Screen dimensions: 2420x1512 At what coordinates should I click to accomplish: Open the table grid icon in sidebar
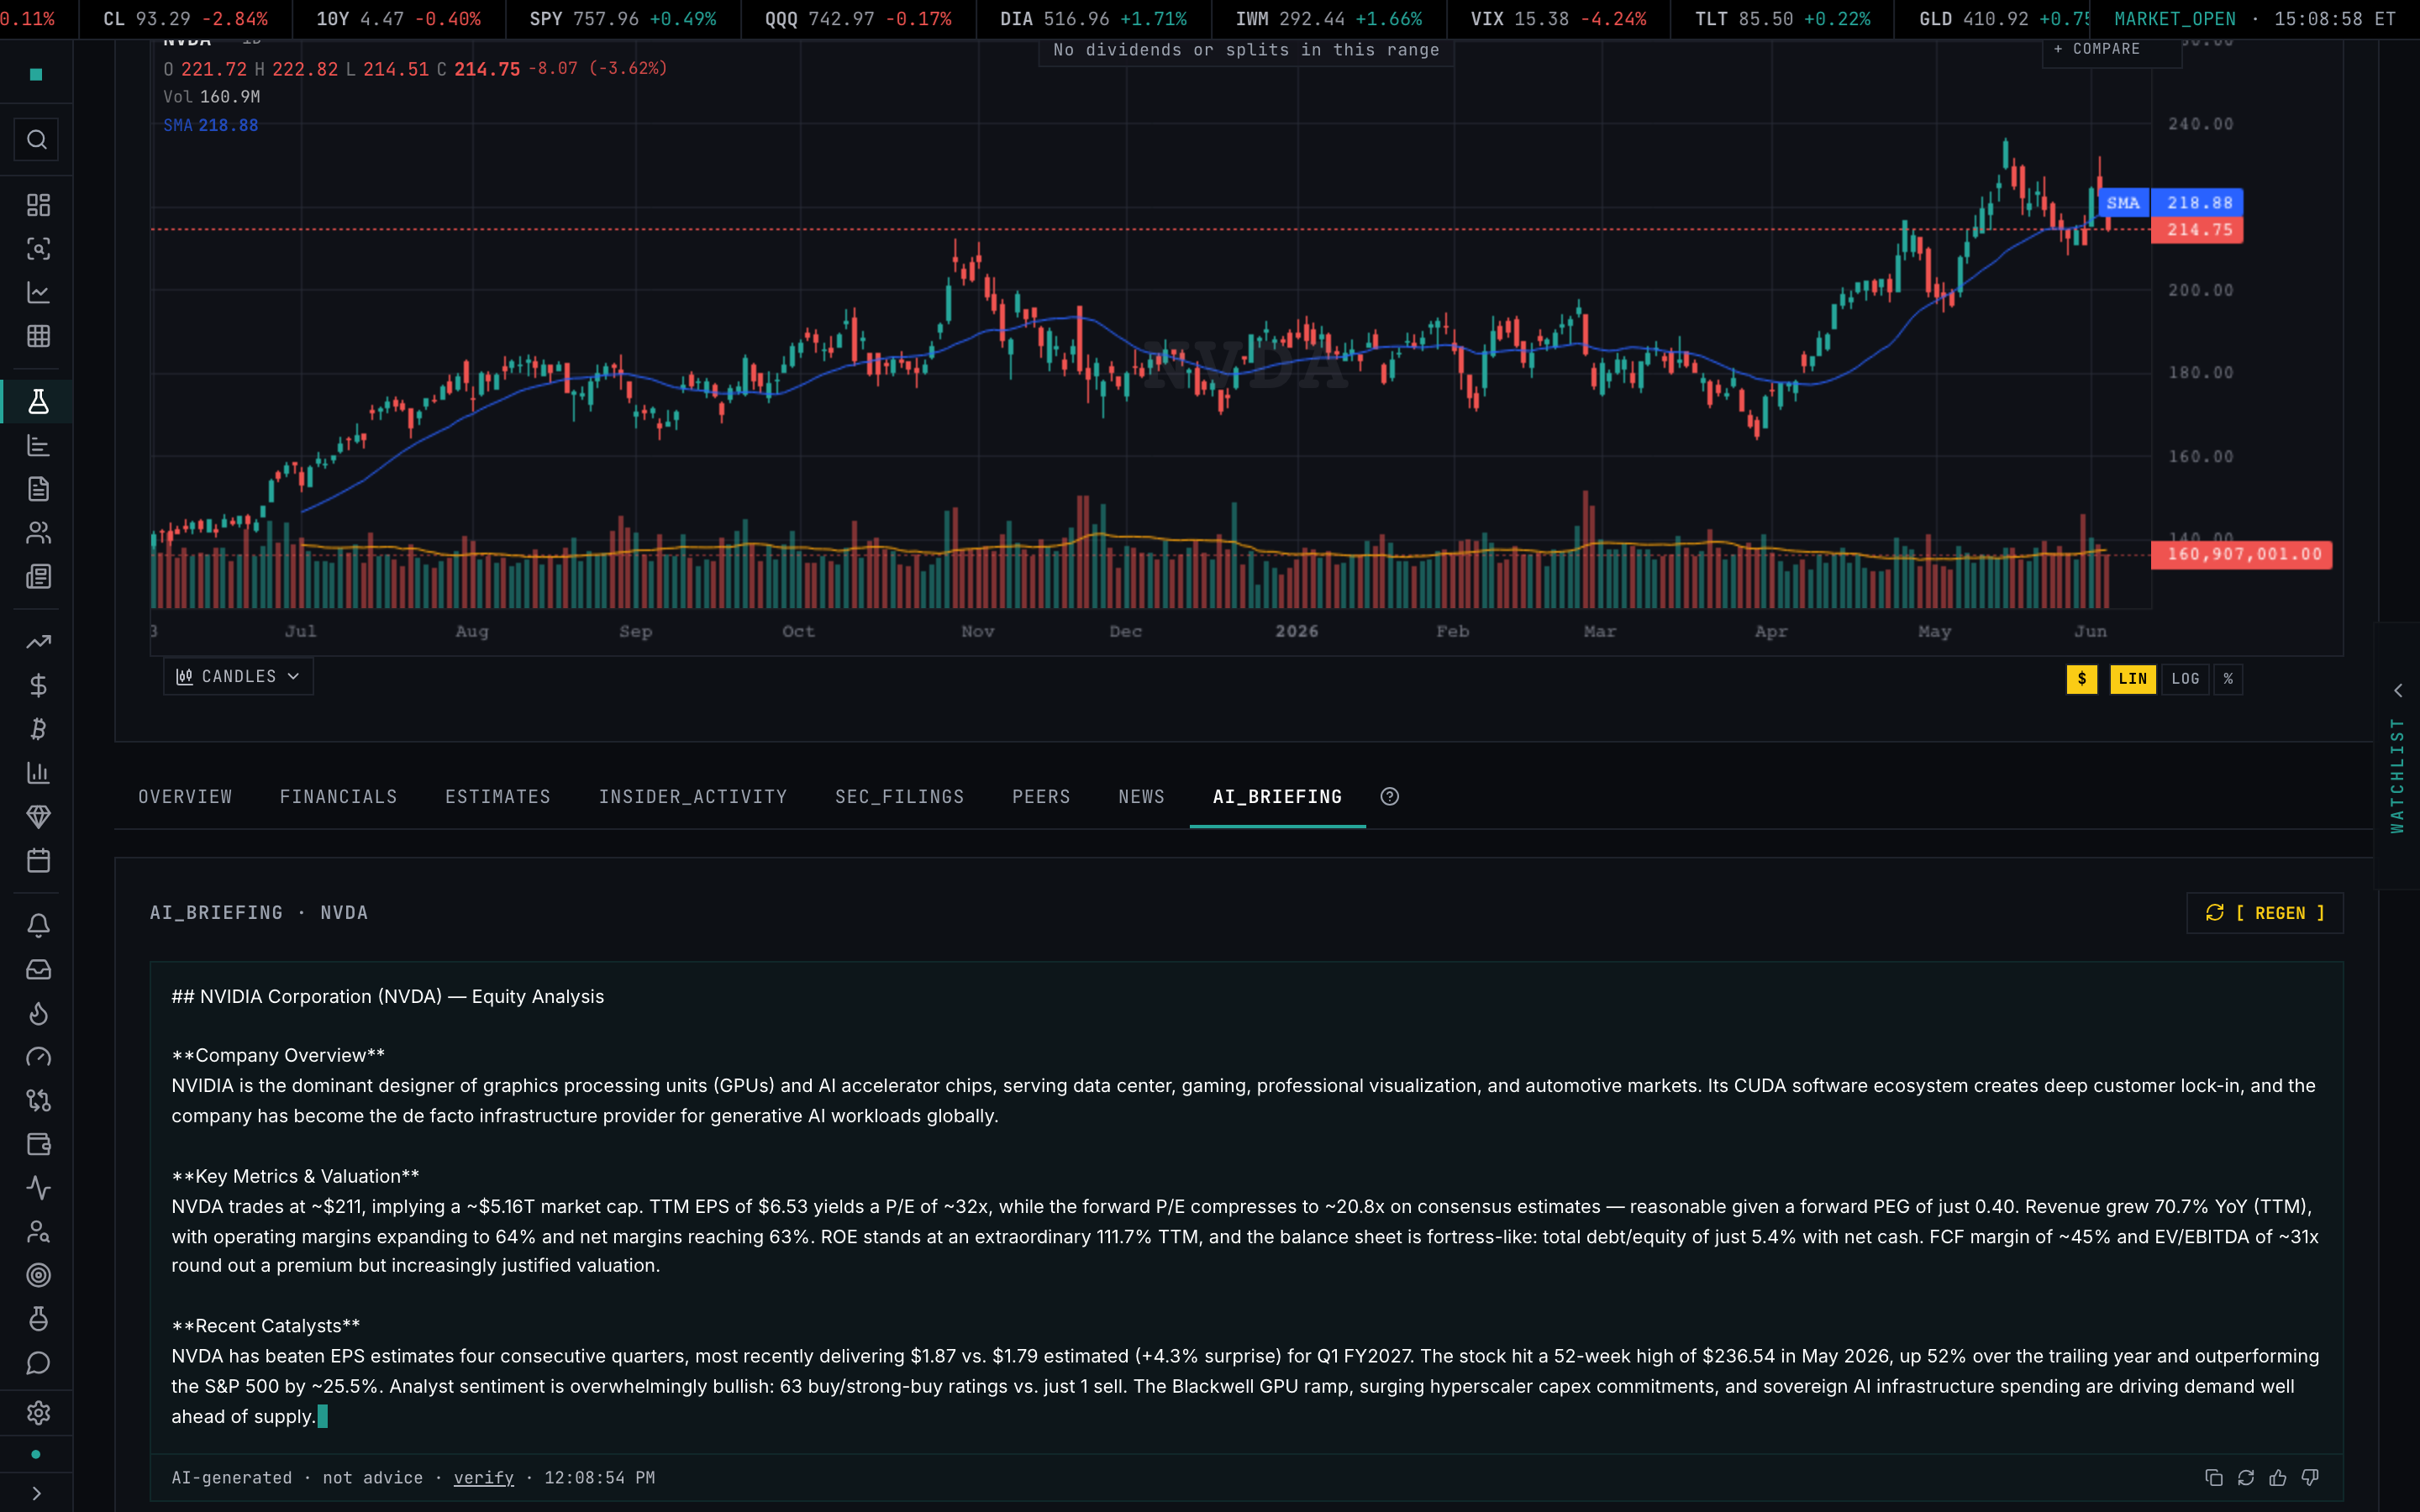tap(38, 337)
